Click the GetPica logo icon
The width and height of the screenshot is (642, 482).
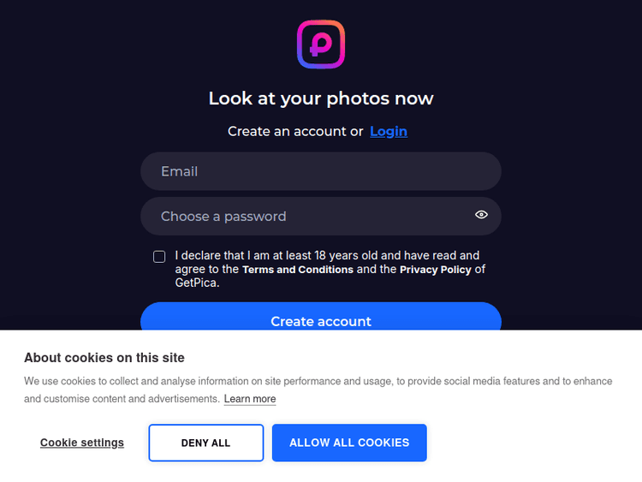pos(321,45)
